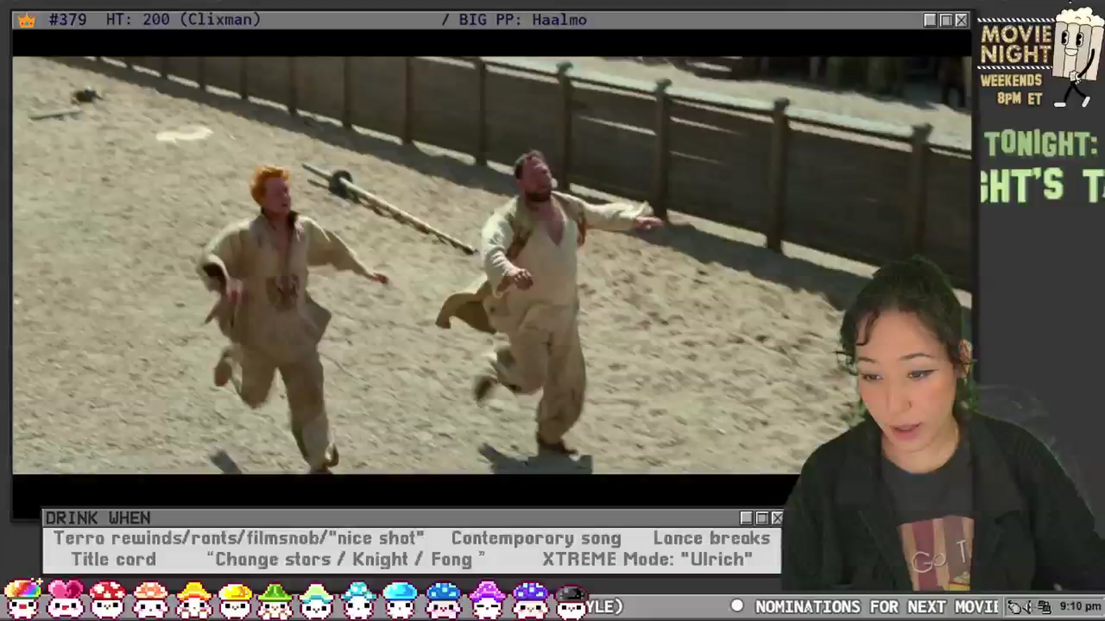Select the pink heart mushroom icon

(x=65, y=599)
